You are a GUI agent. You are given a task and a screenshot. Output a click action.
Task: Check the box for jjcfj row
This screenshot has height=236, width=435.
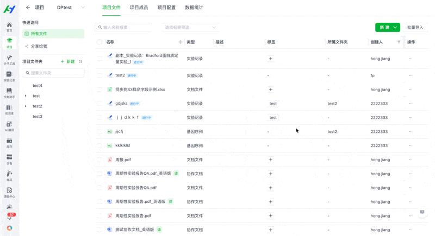pyautogui.click(x=100, y=132)
